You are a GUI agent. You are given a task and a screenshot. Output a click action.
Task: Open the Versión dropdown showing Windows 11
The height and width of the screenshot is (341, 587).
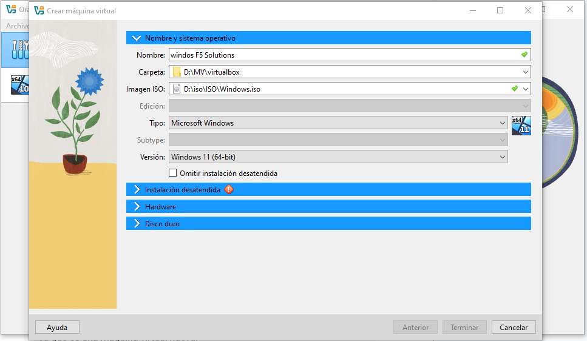click(338, 157)
